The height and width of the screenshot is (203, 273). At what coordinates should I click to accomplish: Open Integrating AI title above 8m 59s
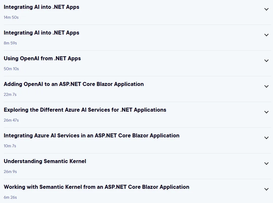[x=42, y=33]
